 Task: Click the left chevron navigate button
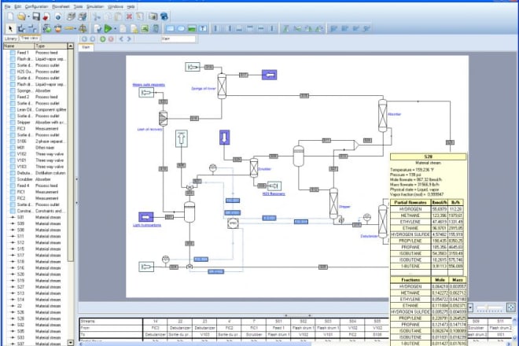tap(121, 39)
